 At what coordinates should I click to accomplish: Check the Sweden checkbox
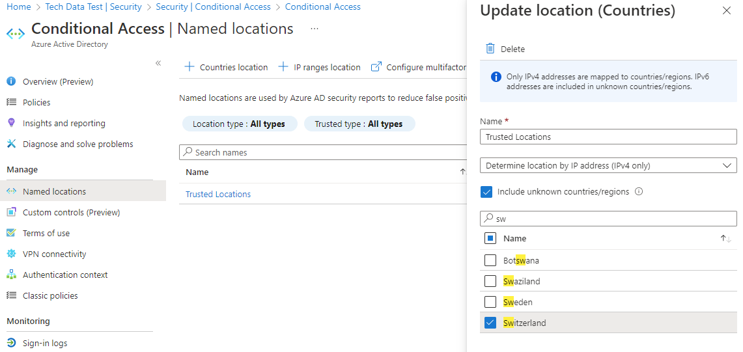(490, 302)
